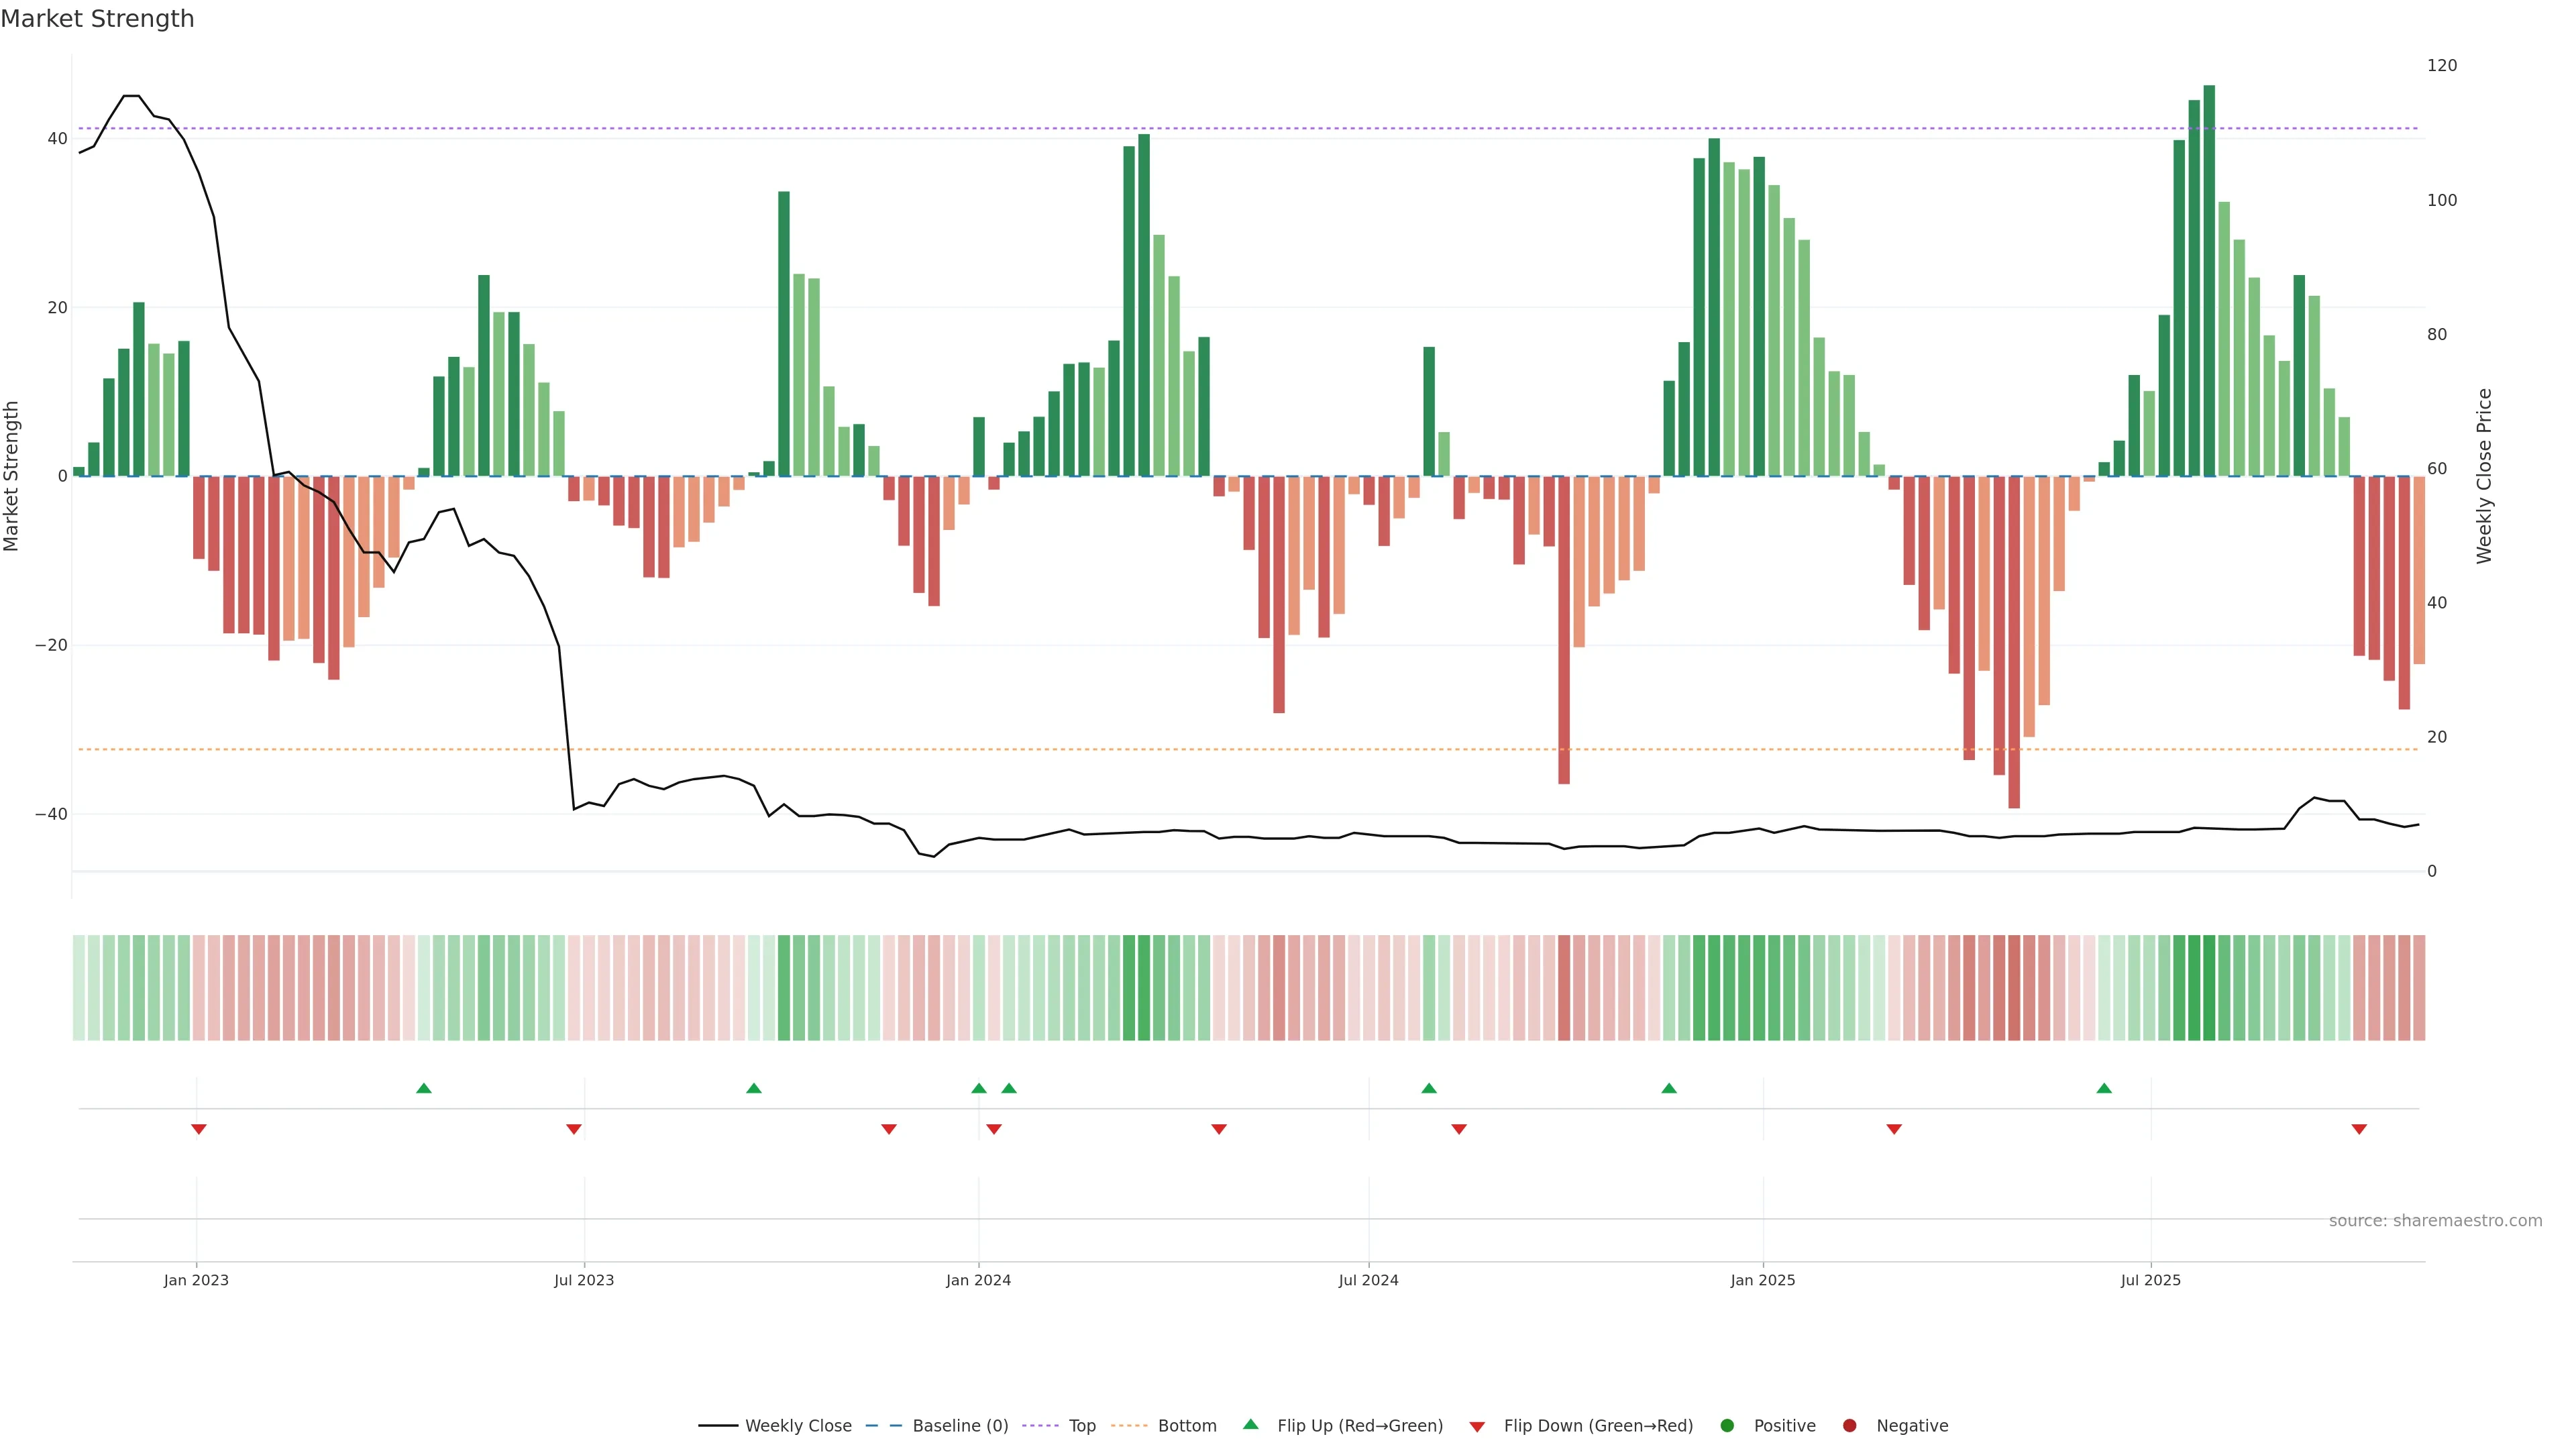
Task: Click the dark red Negative legend circle icon
Action: pos(1849,1426)
